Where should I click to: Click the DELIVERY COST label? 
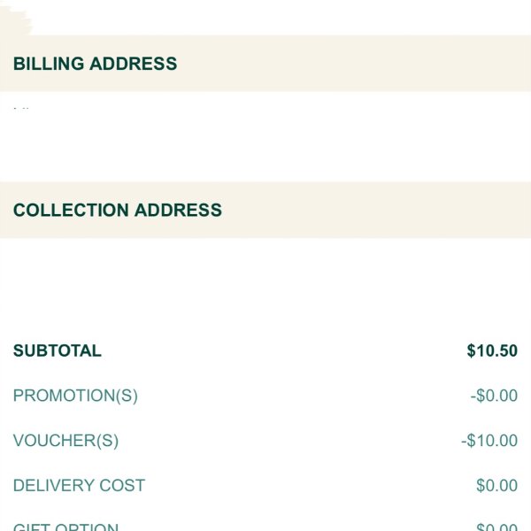coord(79,485)
